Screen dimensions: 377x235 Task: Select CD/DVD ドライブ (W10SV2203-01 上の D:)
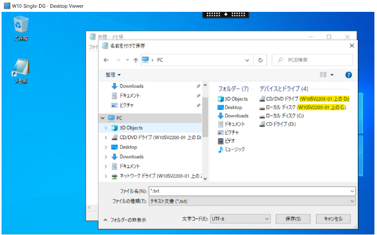pyautogui.click(x=304, y=99)
